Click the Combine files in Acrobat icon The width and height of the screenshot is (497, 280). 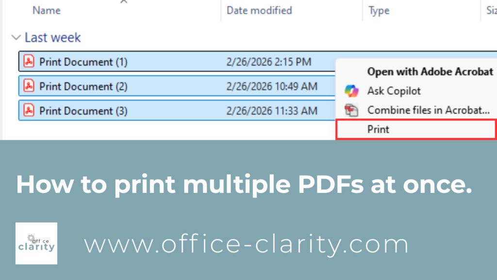[351, 110]
